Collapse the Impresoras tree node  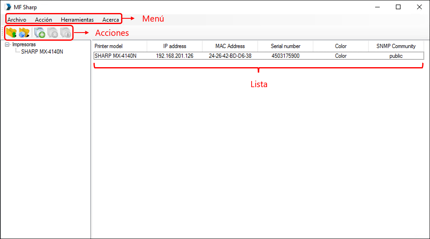[7, 45]
